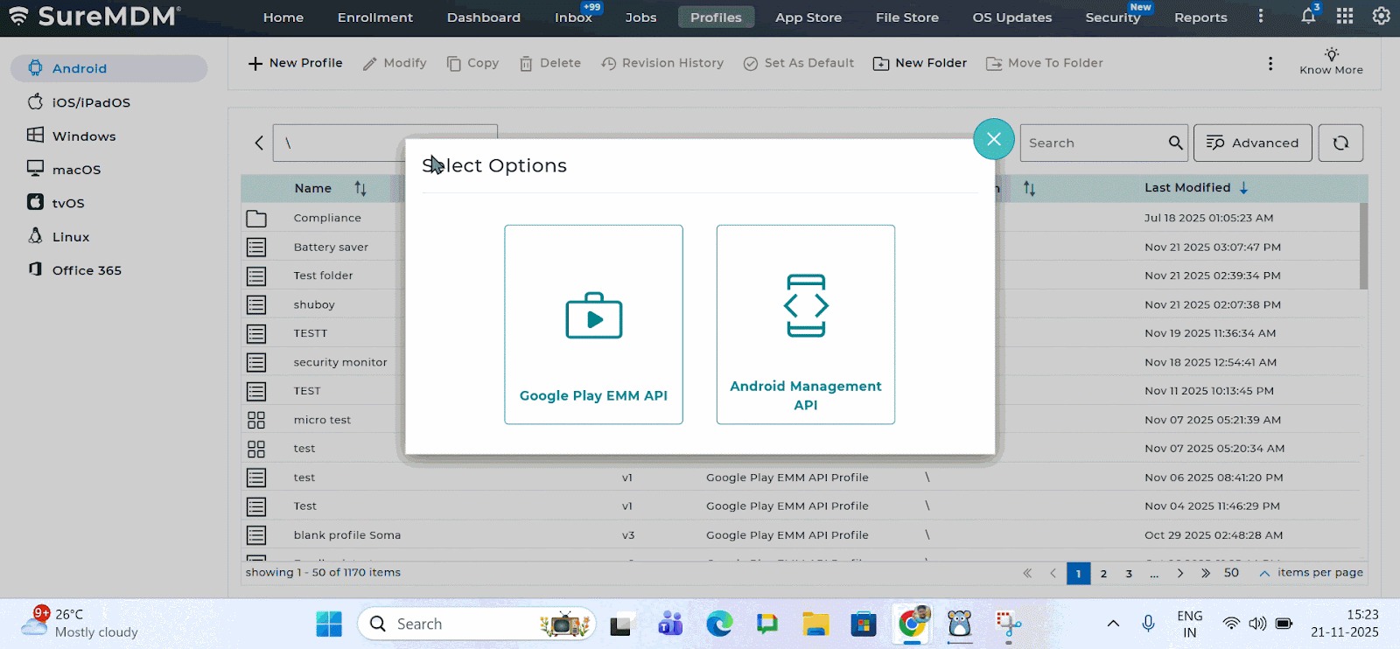
Task: Close the Select Options dialog
Action: [x=993, y=139]
